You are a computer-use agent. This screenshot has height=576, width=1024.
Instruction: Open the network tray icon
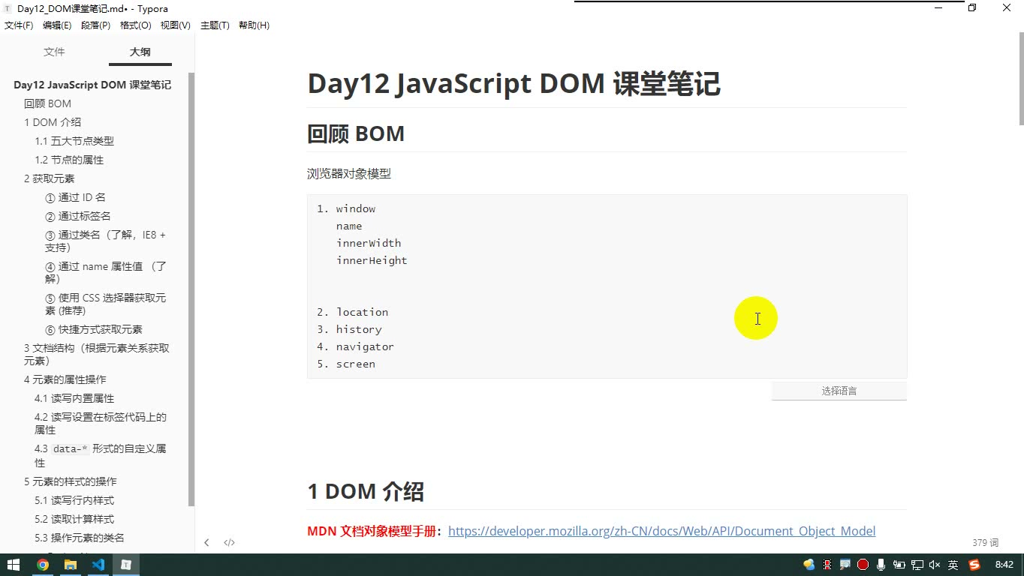pos(917,565)
